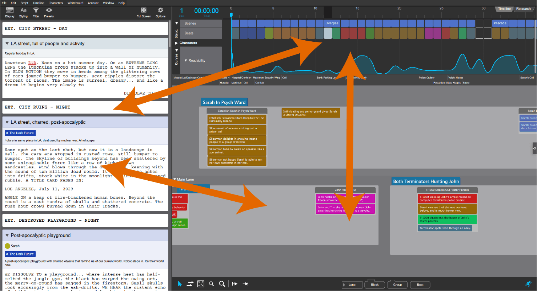Remove The Dark Future tag under LA street charred
The image size is (537, 291).
coord(7,133)
